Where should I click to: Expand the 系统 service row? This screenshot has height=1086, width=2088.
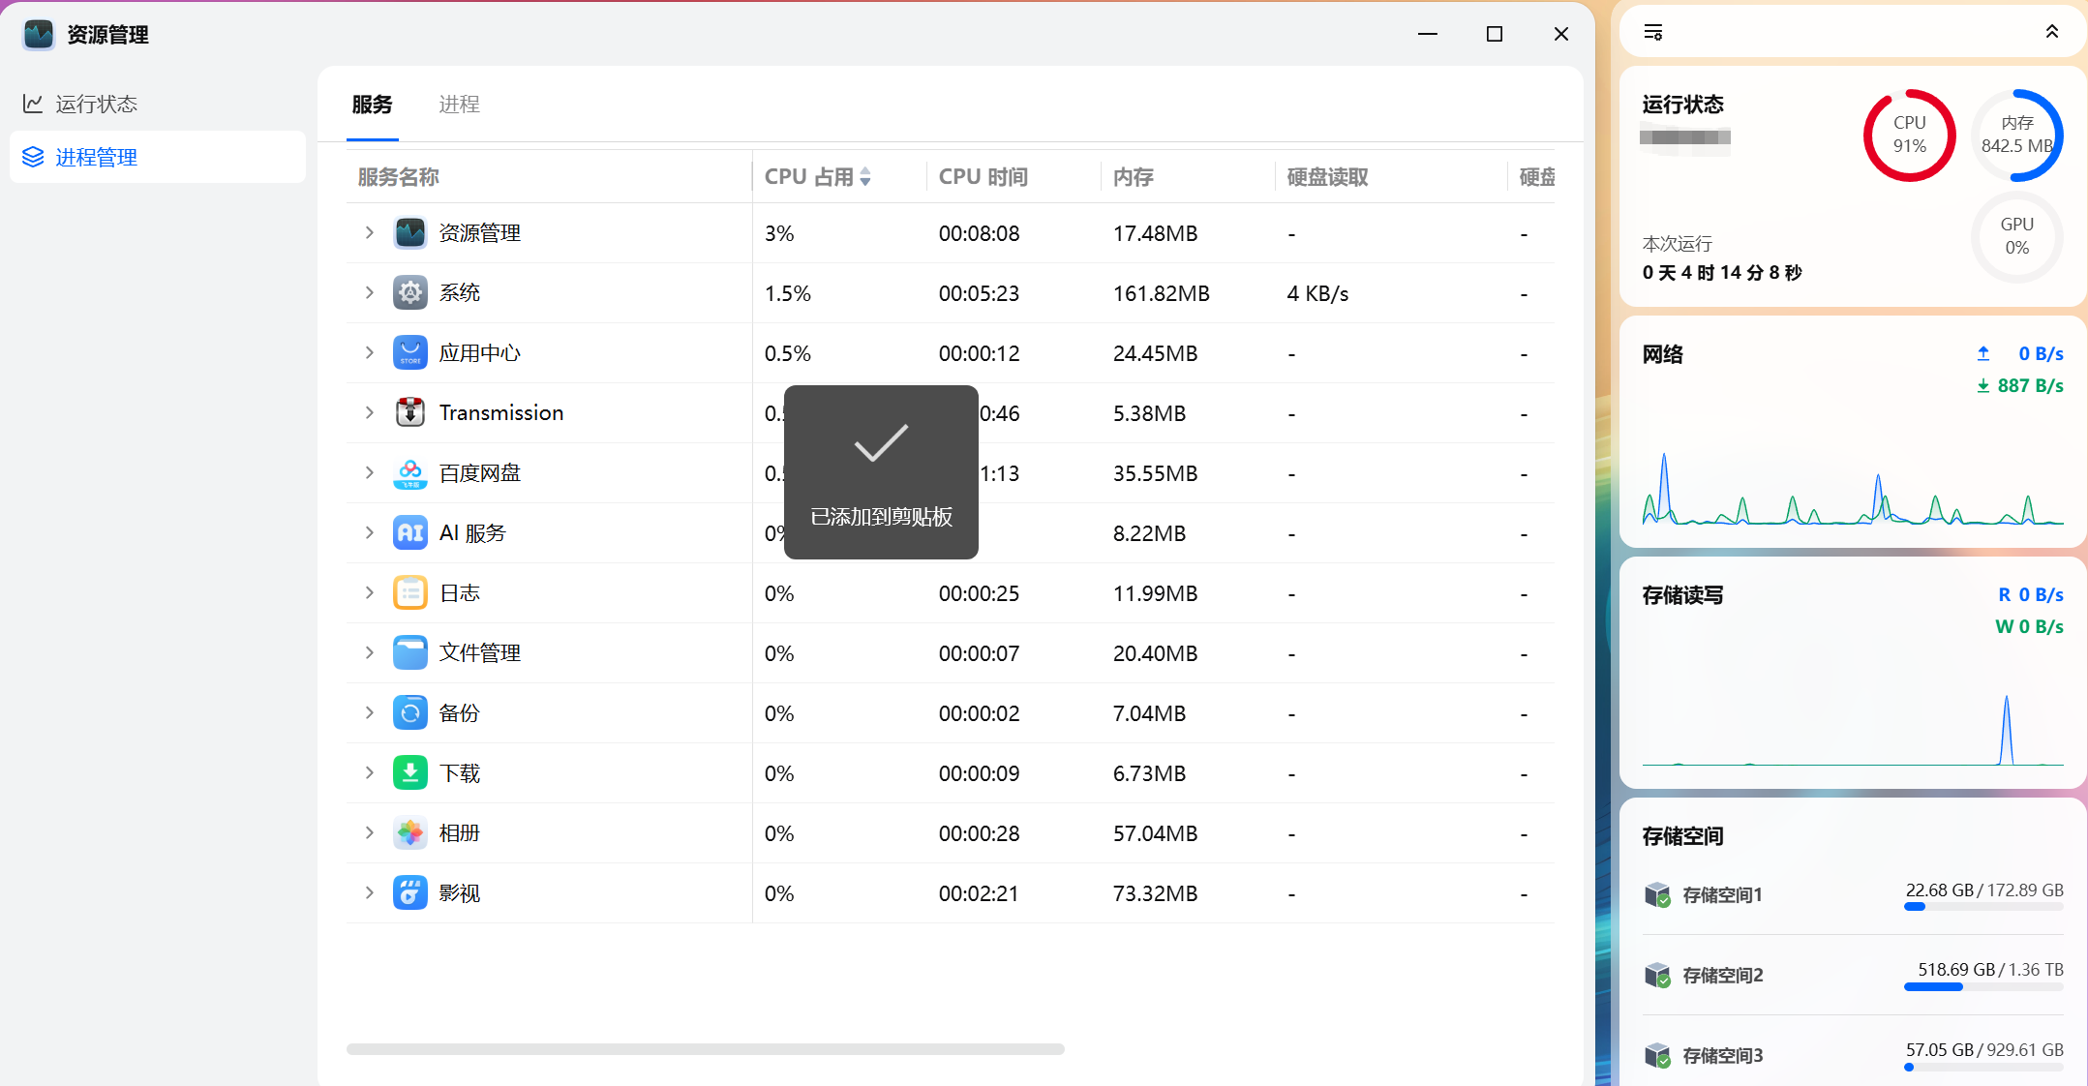click(369, 292)
